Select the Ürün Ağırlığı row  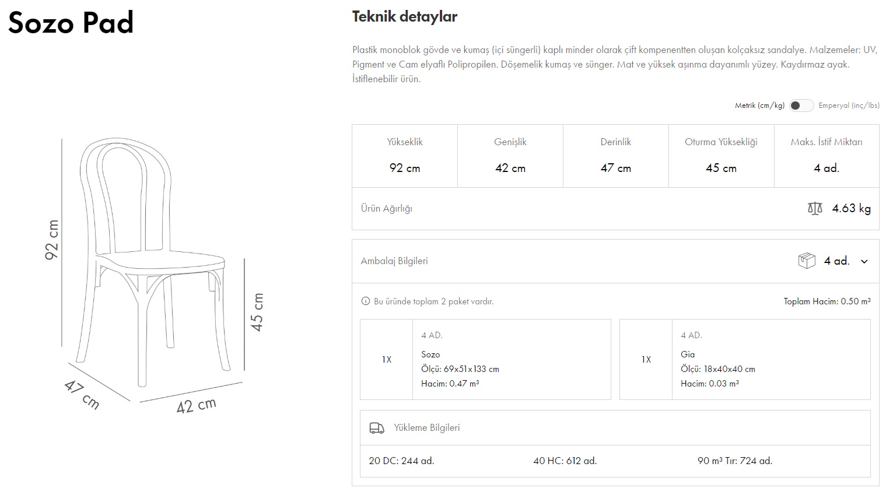point(615,208)
